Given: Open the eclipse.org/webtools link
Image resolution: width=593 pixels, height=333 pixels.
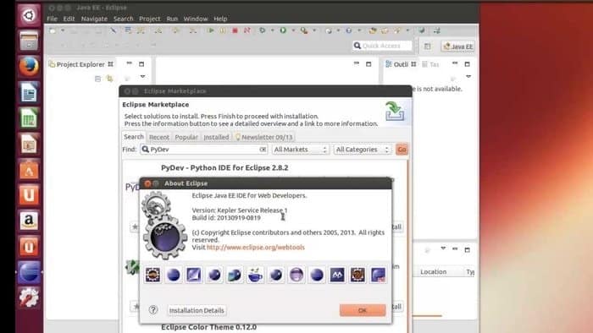Looking at the screenshot, I should [256, 248].
